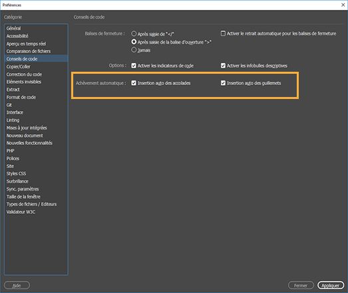Close the Préférences dialog window

[343, 5]
